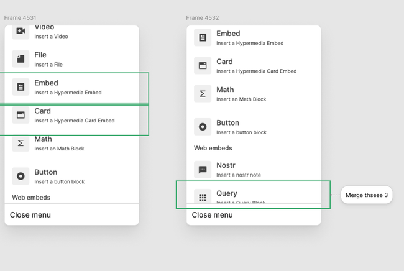Click 'Web embeds' heading in Frame 4532
Viewport: 404px width, 271px height.
pyautogui.click(x=213, y=148)
